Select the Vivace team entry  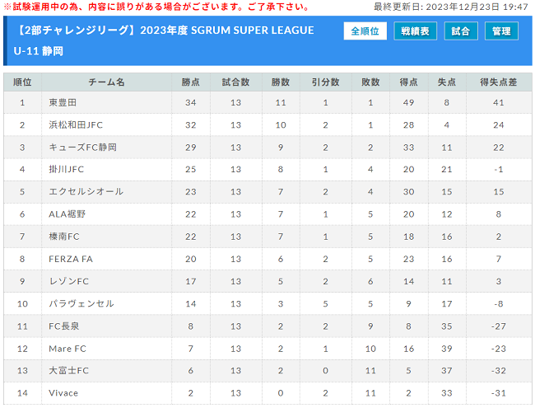(63, 393)
